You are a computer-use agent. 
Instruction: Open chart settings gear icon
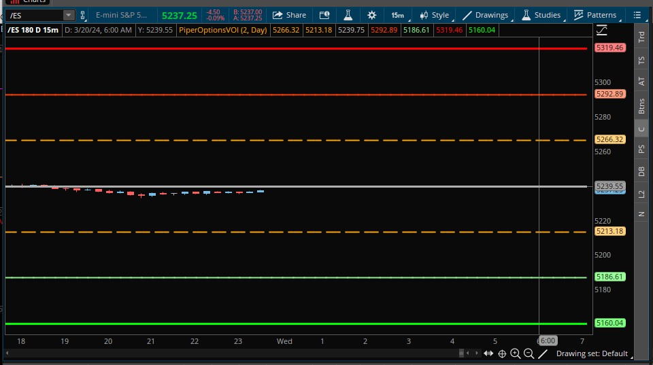coord(372,16)
